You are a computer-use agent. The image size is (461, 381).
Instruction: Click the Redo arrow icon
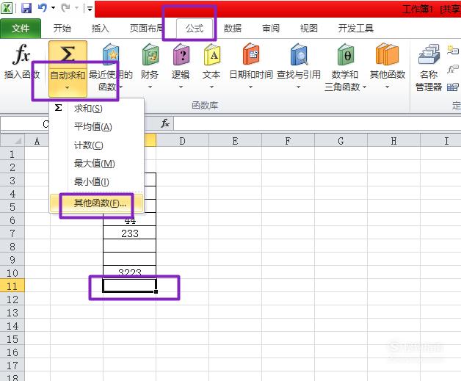(65, 8)
